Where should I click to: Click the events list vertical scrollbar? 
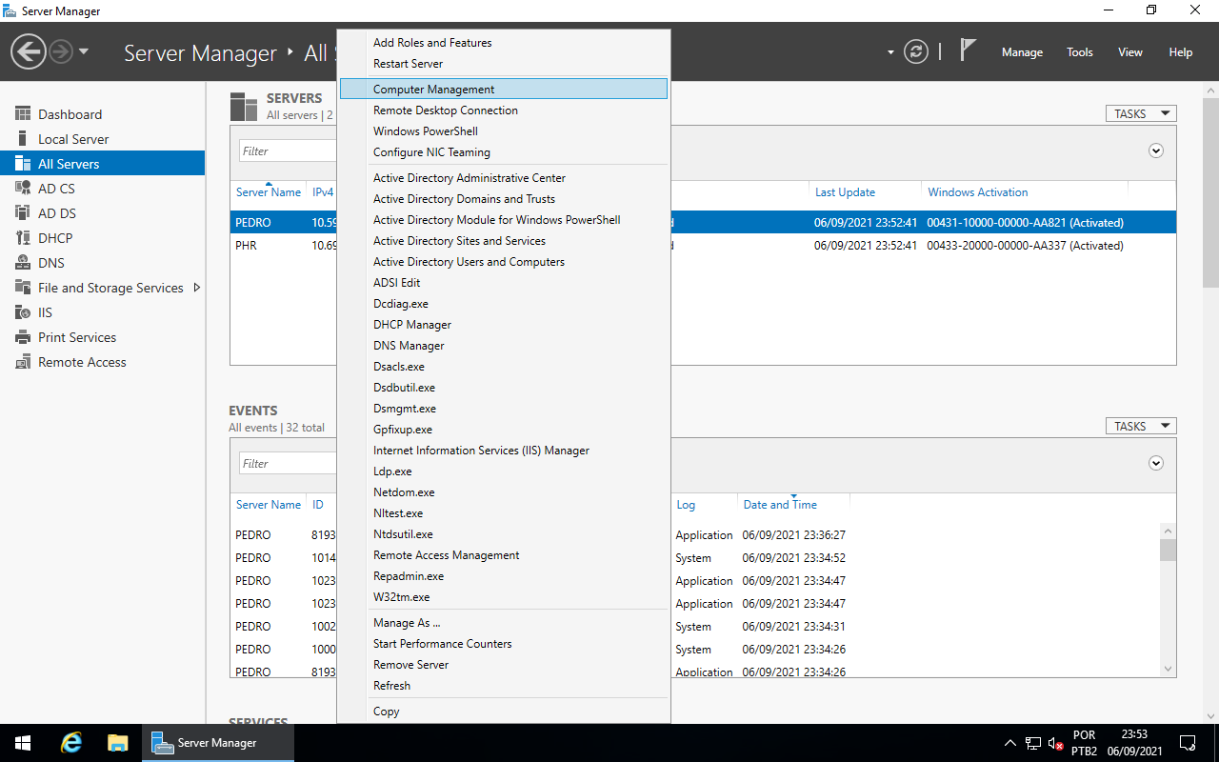[1168, 600]
